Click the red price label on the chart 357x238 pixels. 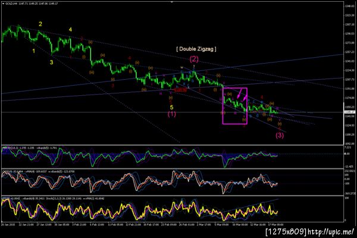180,90
